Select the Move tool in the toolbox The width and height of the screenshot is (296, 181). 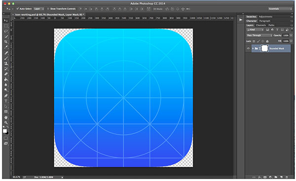pyautogui.click(x=6, y=21)
